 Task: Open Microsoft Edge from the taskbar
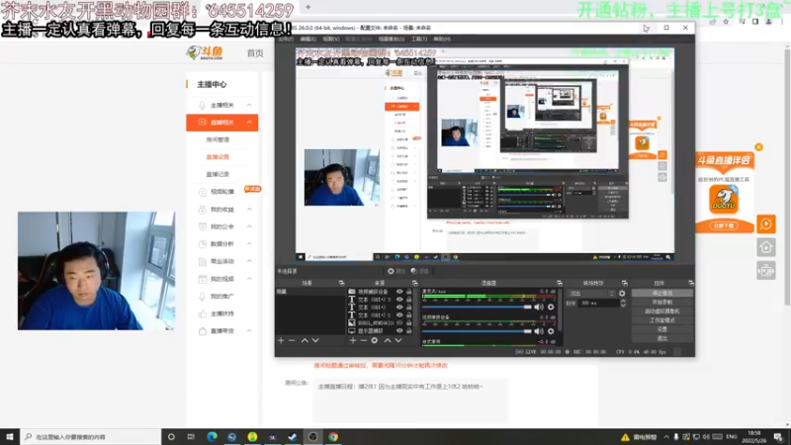[x=212, y=437]
